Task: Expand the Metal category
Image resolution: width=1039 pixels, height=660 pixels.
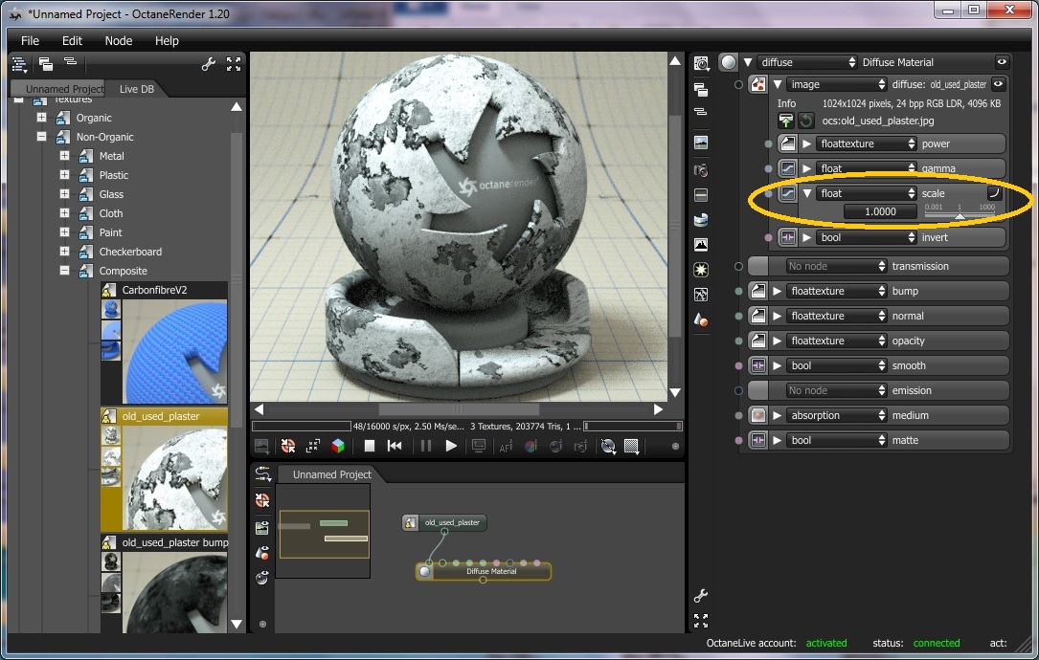Action: (64, 156)
